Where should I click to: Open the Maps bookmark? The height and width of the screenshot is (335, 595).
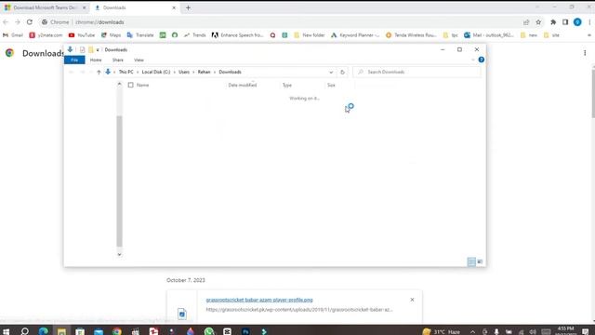coord(111,35)
